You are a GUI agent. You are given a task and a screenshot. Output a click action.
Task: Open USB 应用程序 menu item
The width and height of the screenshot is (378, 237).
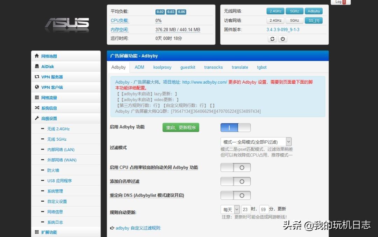pos(59,181)
